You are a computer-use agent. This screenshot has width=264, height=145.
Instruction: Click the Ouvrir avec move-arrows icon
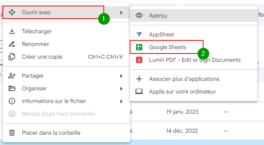pos(12,12)
